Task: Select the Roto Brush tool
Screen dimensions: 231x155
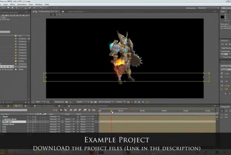Action: coord(35,8)
